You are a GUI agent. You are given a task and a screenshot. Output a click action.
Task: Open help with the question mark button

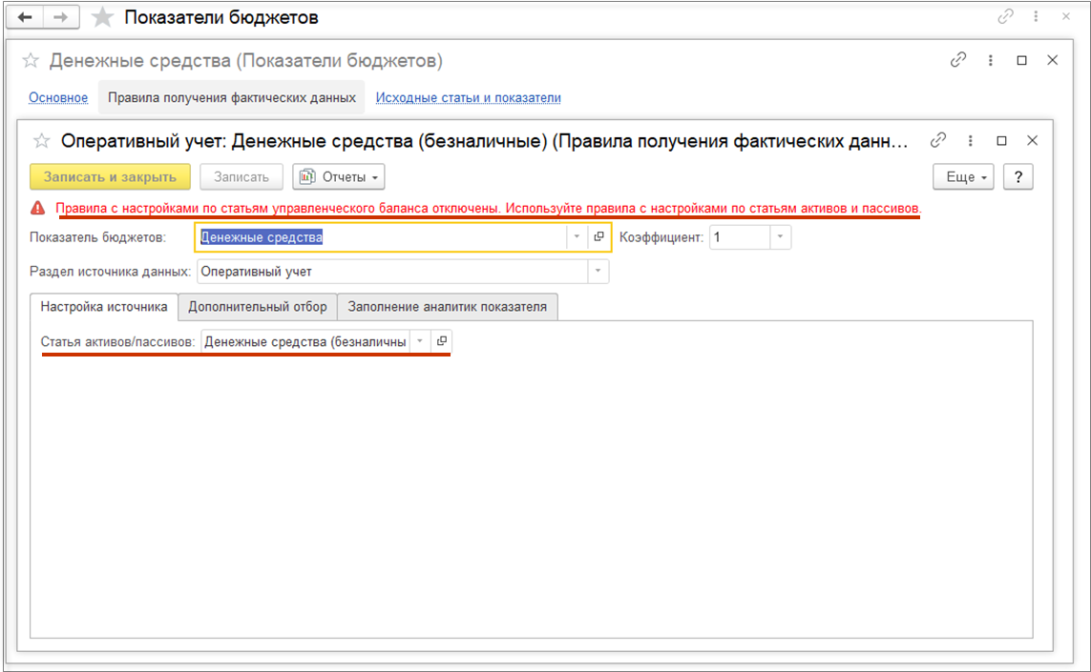coord(1018,177)
